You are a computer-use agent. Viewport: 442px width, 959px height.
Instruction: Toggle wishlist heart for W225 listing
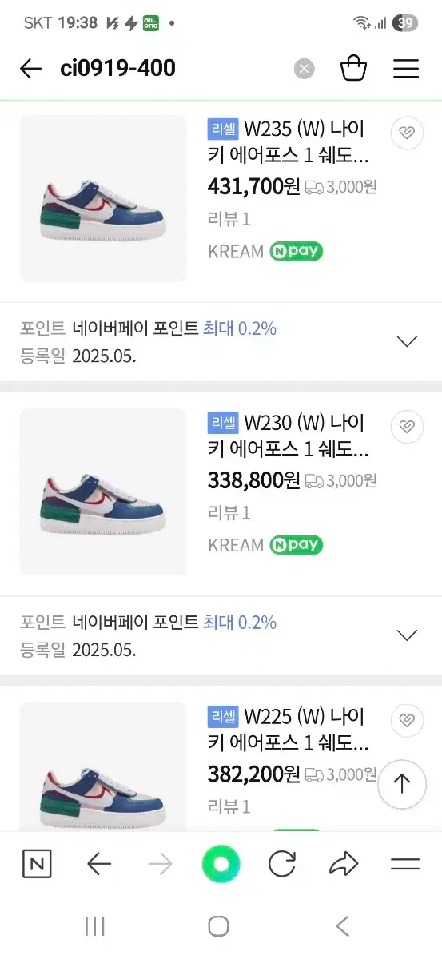point(407,720)
